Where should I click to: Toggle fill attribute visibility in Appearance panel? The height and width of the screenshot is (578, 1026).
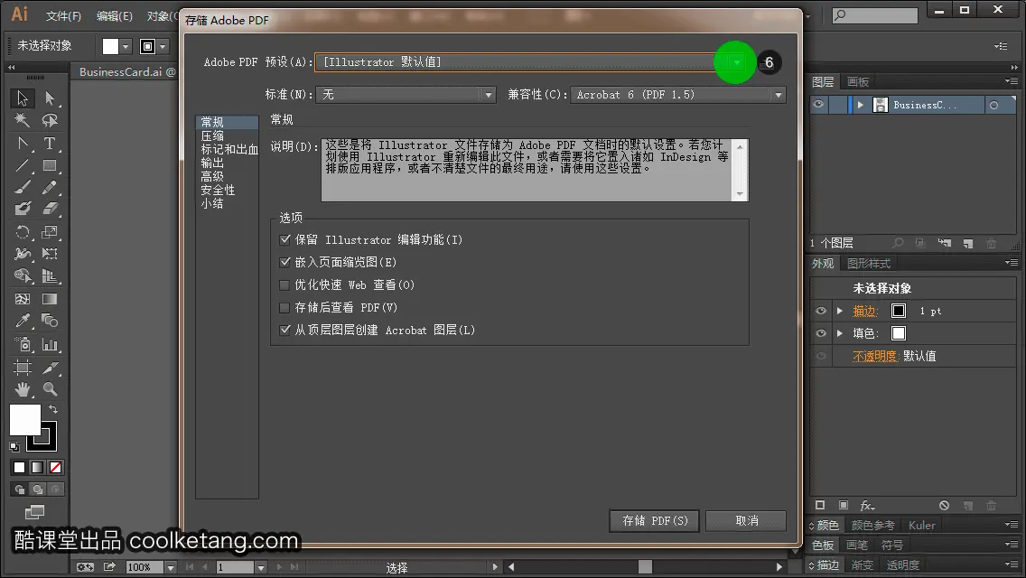click(x=821, y=333)
